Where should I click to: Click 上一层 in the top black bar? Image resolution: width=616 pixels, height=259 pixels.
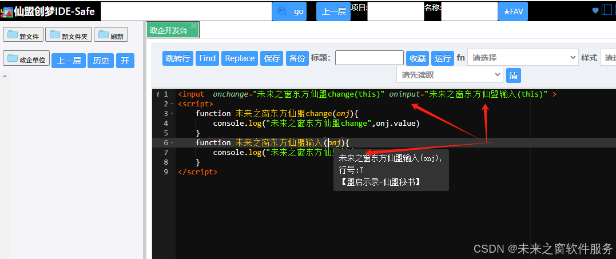(x=333, y=11)
